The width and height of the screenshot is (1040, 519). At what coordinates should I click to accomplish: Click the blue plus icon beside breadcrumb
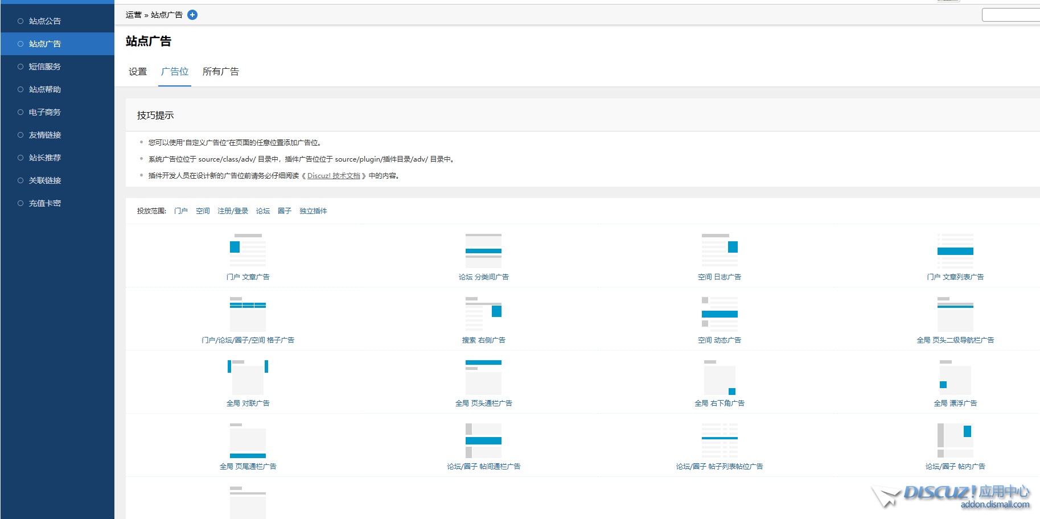tap(192, 15)
